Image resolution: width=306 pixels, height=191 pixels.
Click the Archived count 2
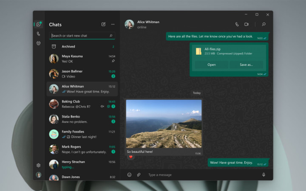(113, 47)
